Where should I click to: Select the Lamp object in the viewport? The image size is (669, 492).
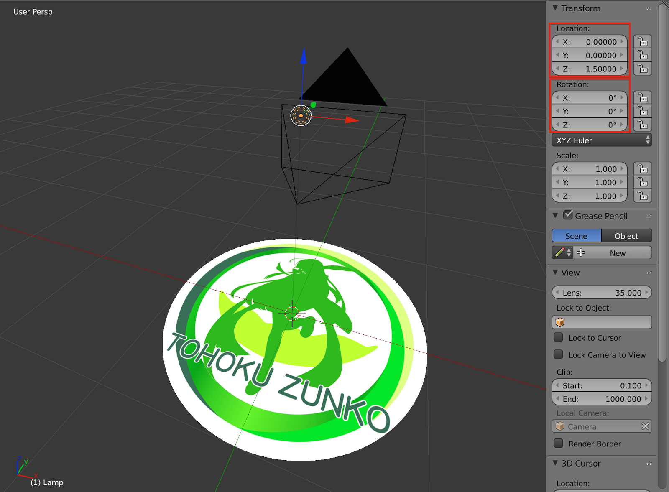tap(301, 115)
